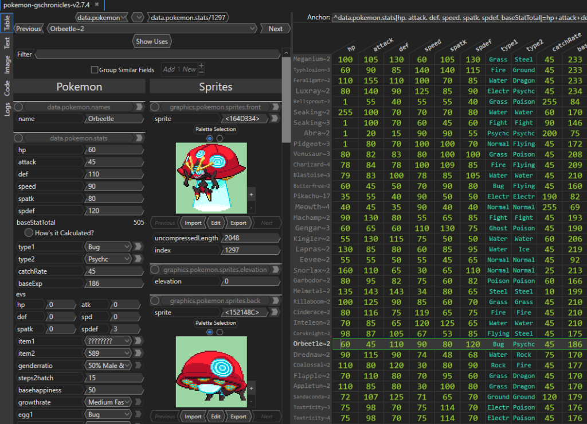
Task: Click the name field containing Orbeetle
Action: tap(114, 119)
